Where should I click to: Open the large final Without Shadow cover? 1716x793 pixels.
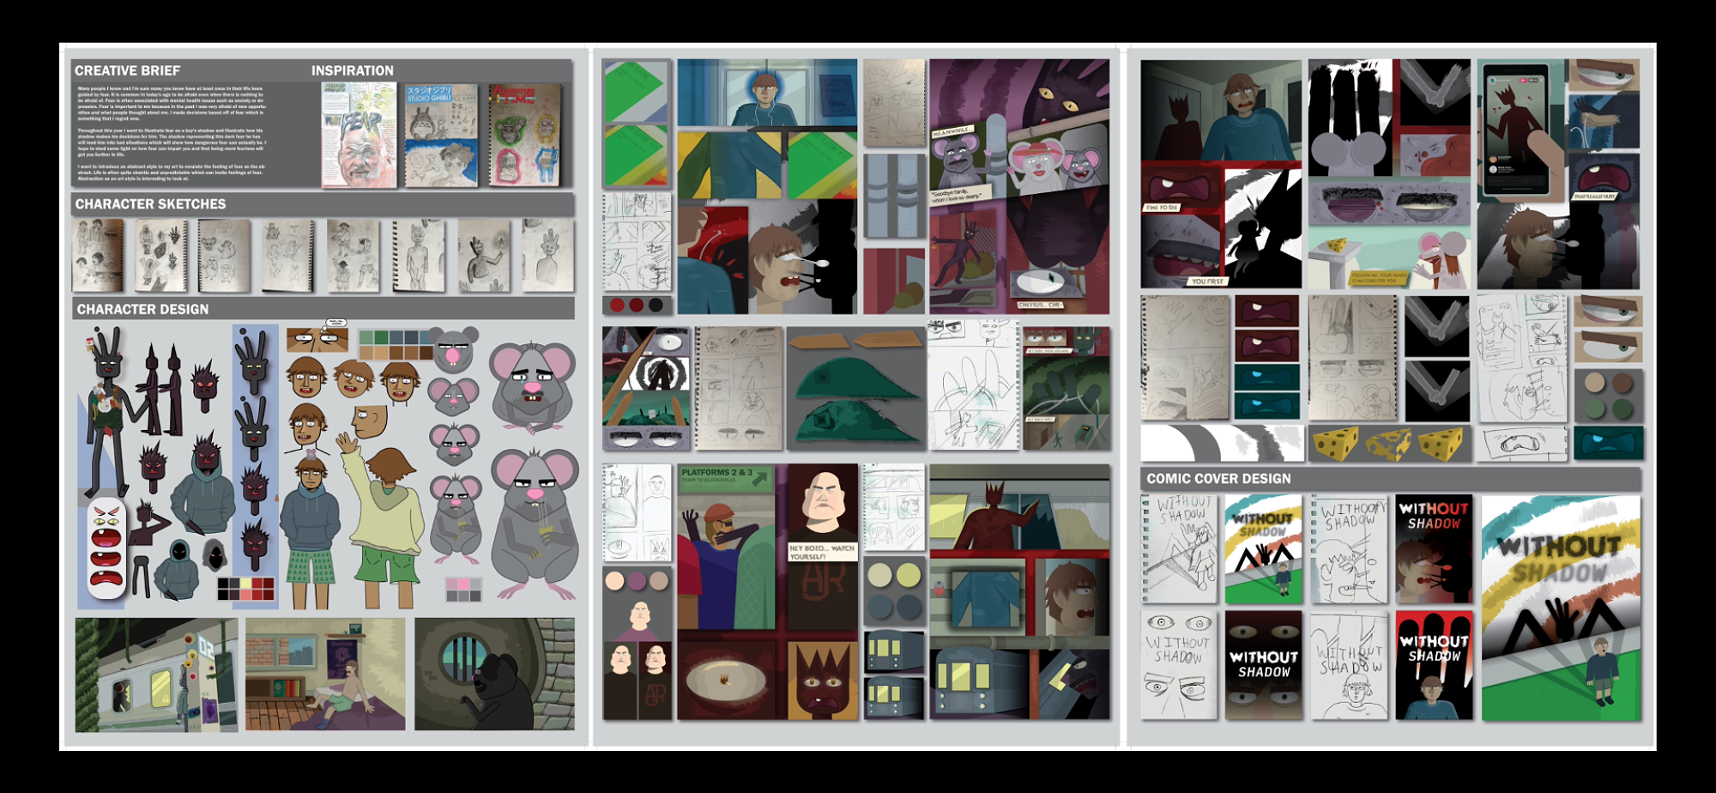point(1560,608)
